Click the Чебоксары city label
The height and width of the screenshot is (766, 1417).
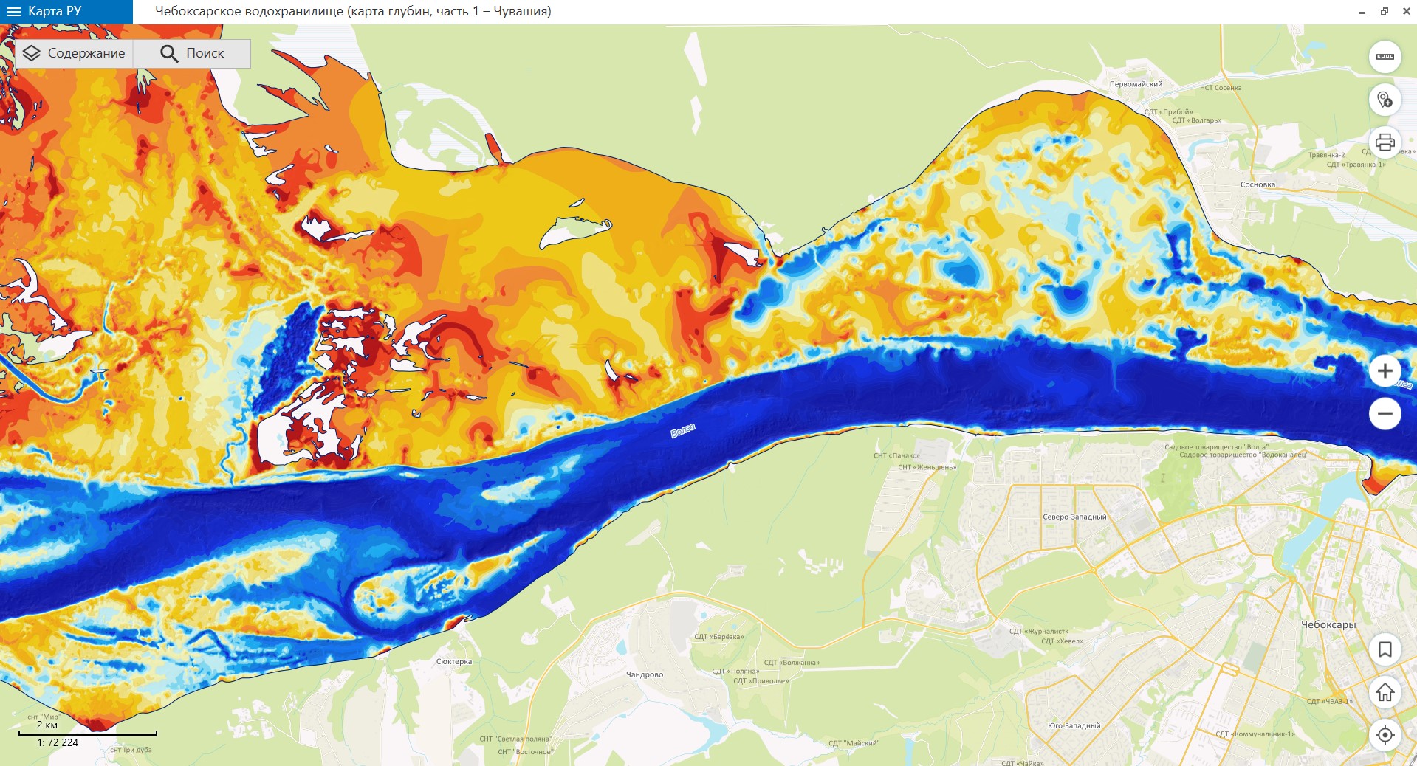pyautogui.click(x=1328, y=625)
